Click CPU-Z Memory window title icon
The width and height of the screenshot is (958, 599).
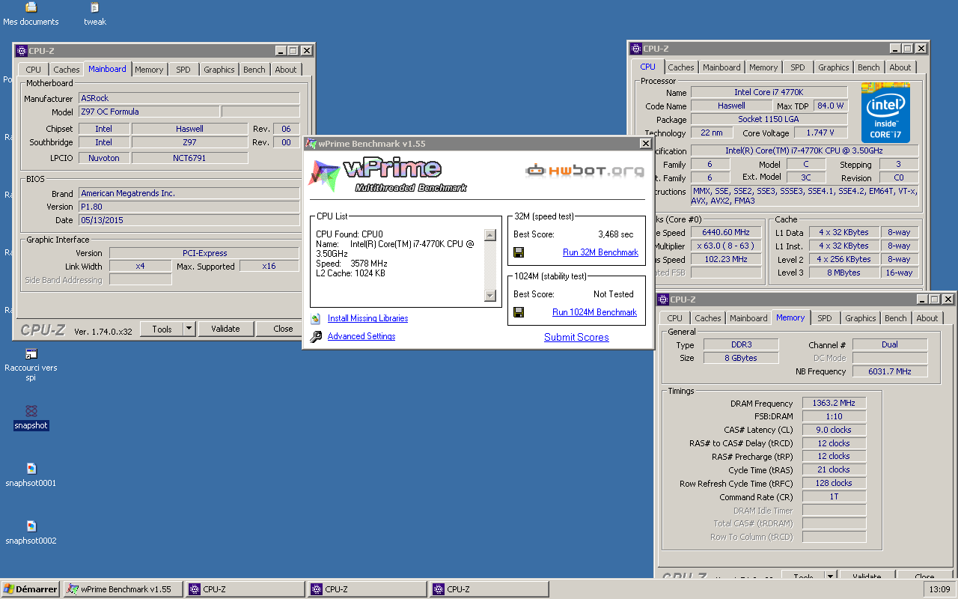662,299
